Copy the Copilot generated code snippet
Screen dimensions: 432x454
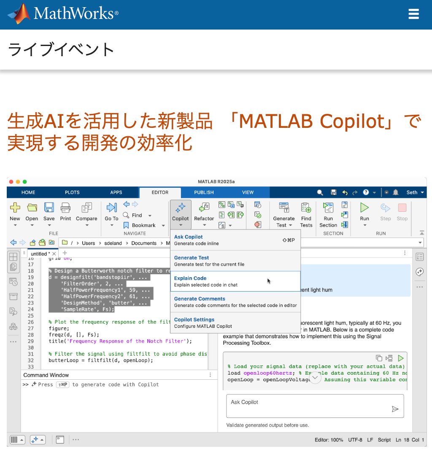click(x=379, y=358)
